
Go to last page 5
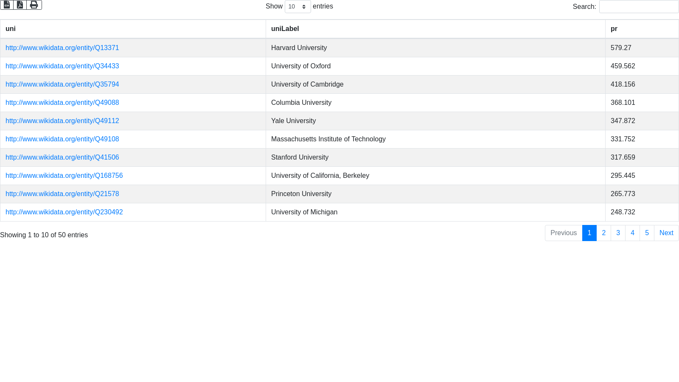[x=647, y=233]
